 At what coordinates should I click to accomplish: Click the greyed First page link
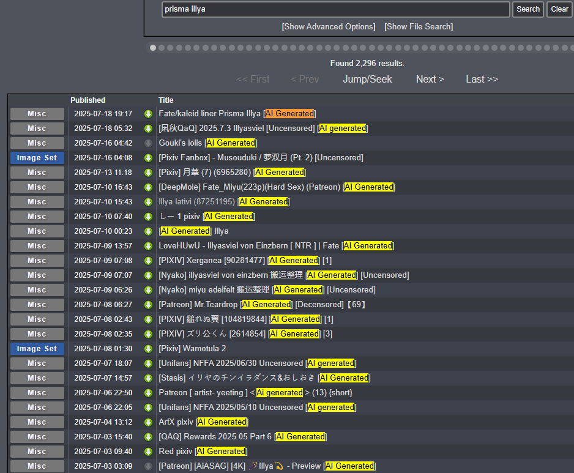253,79
